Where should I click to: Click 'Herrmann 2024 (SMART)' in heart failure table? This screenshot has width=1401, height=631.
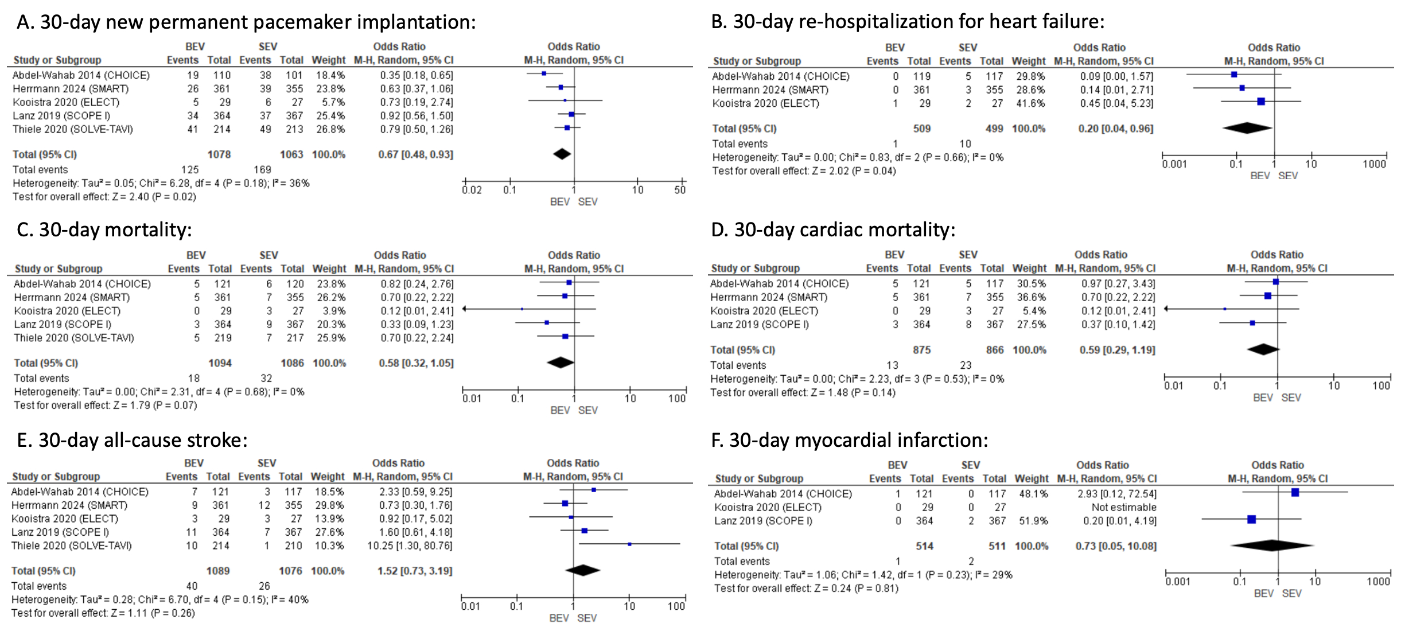tap(770, 90)
